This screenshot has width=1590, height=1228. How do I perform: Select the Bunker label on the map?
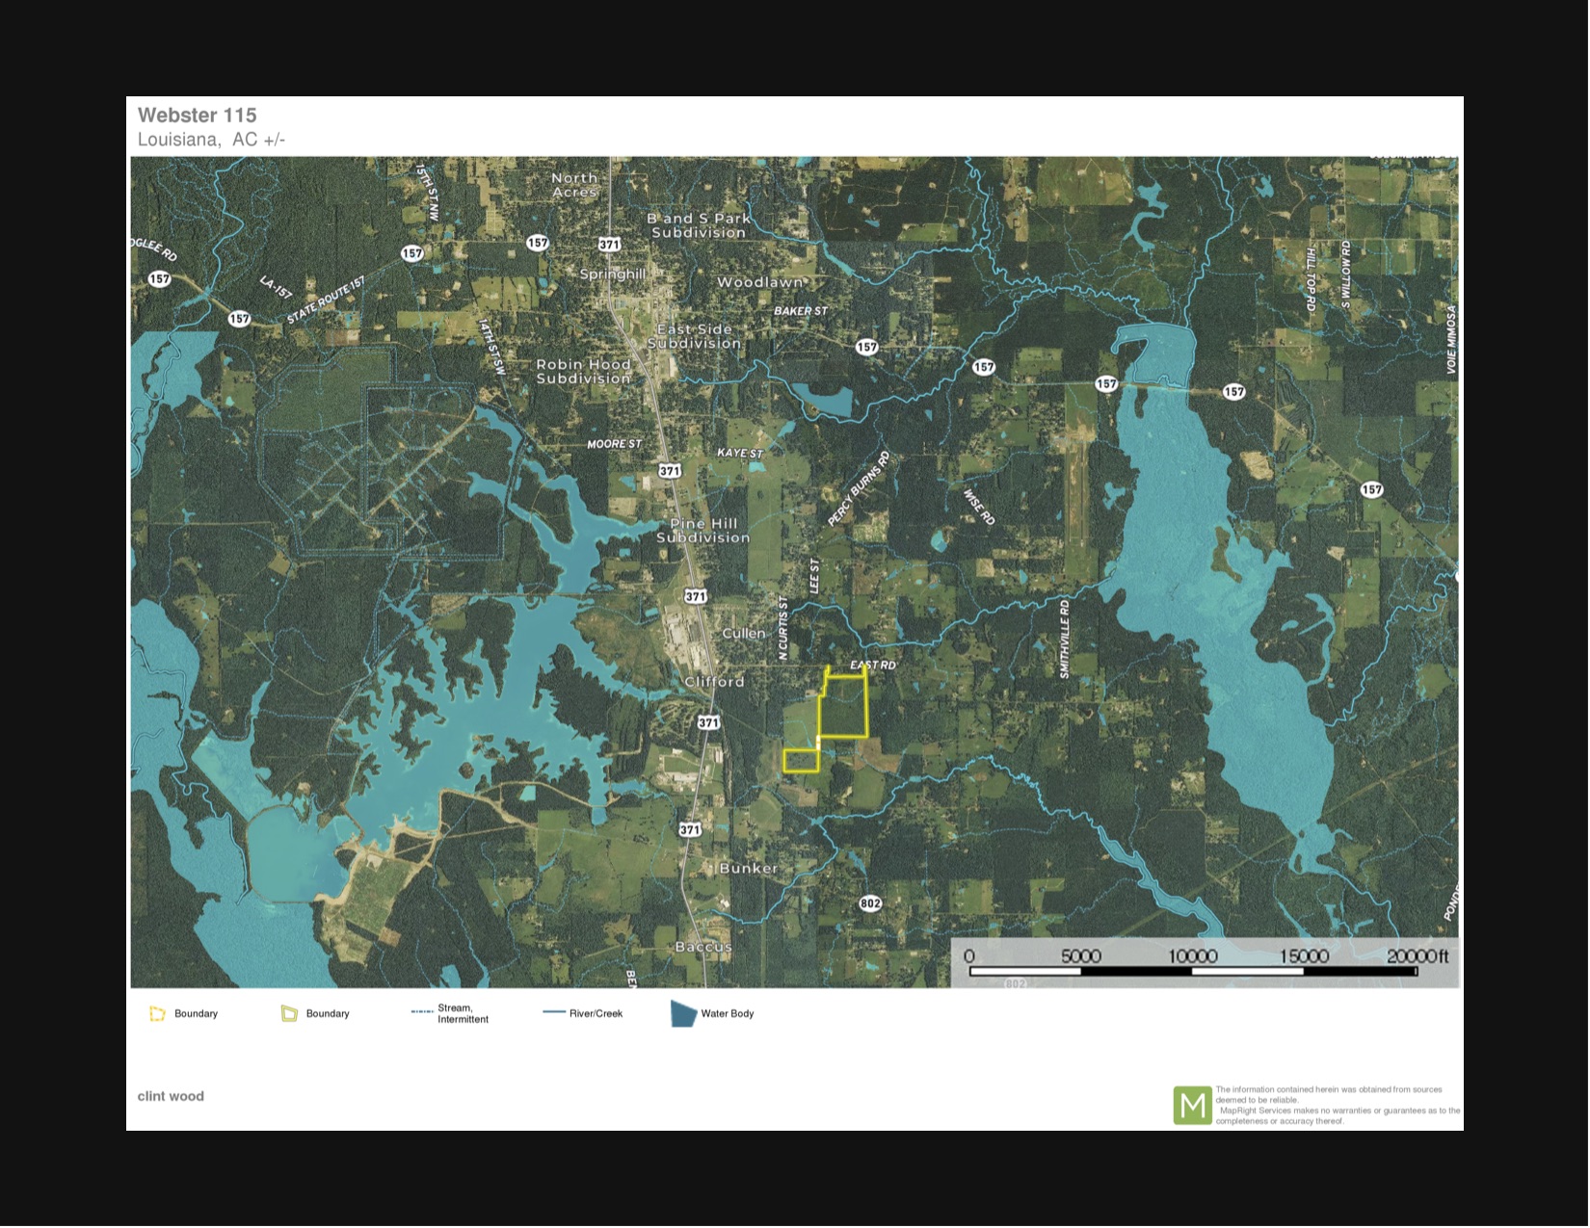coord(749,869)
